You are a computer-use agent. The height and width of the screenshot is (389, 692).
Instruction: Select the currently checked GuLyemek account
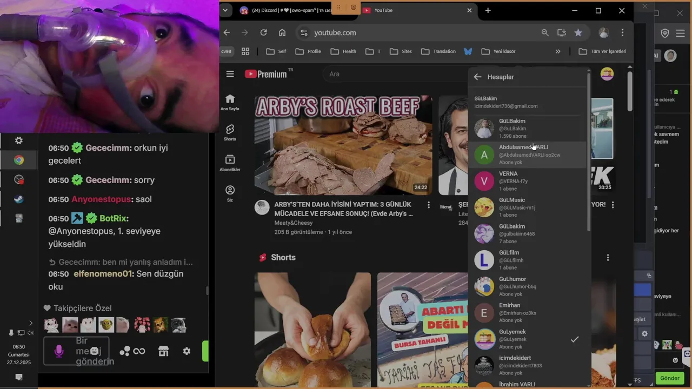527,339
